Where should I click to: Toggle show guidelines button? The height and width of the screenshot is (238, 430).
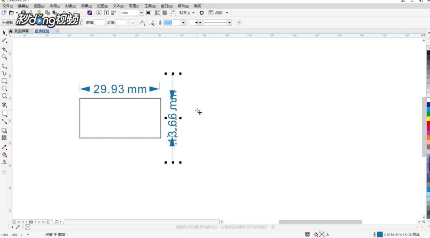coord(172,13)
